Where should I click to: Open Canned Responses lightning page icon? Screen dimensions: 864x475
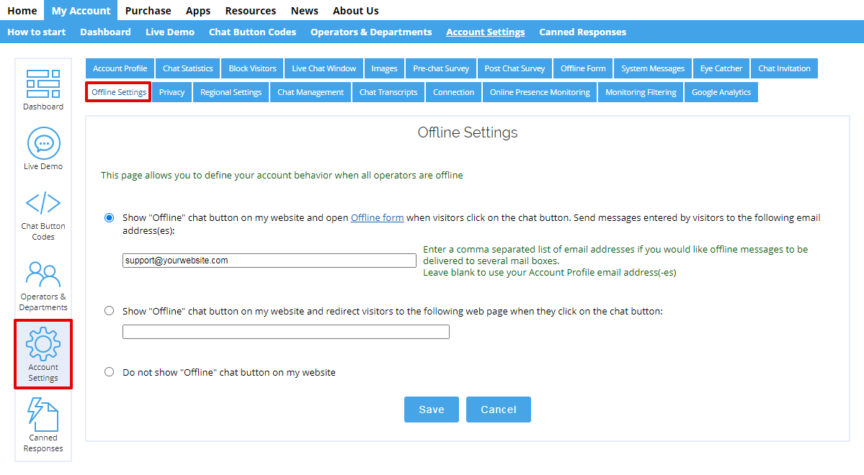43,415
